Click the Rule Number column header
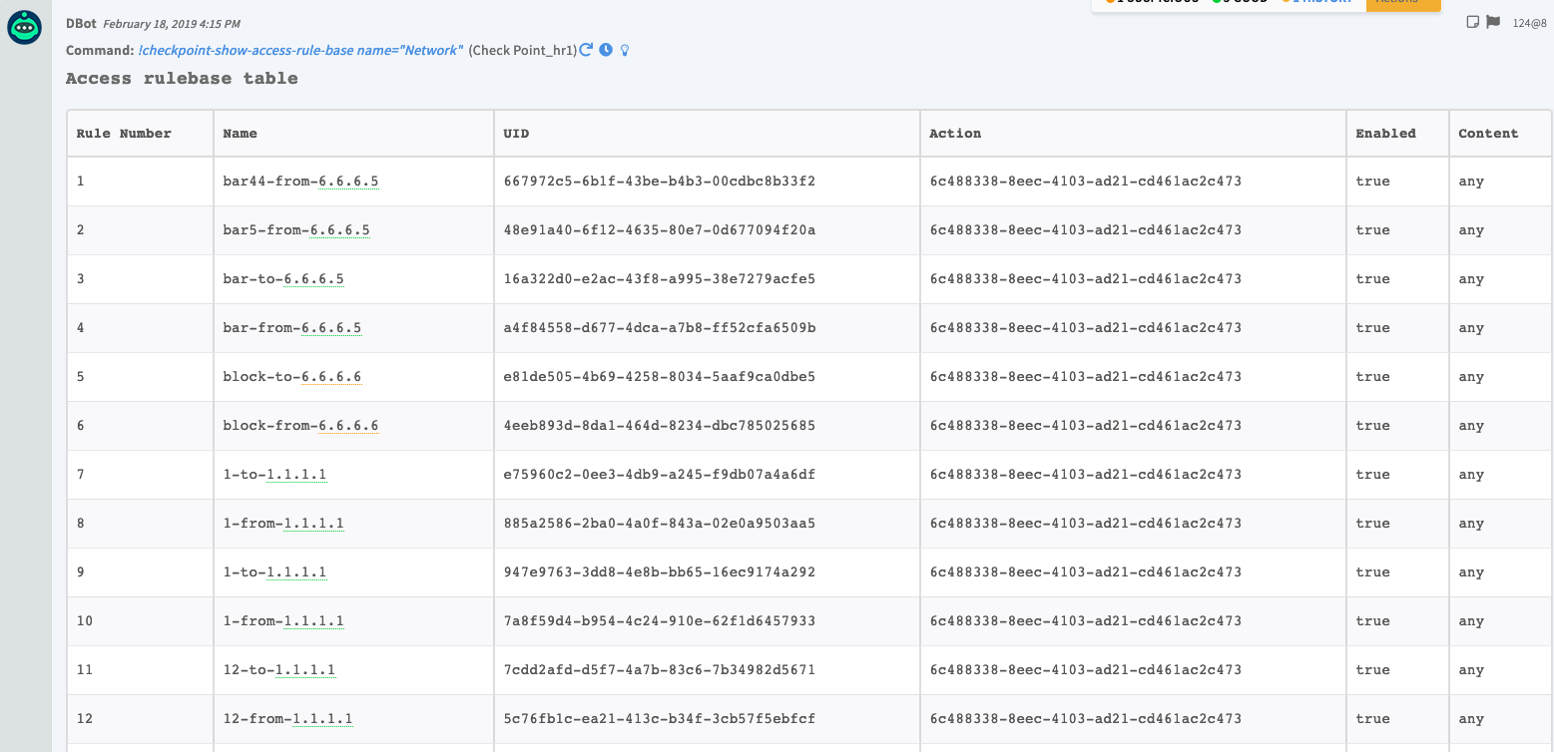Screen dimensions: 1554x752 tap(124, 134)
